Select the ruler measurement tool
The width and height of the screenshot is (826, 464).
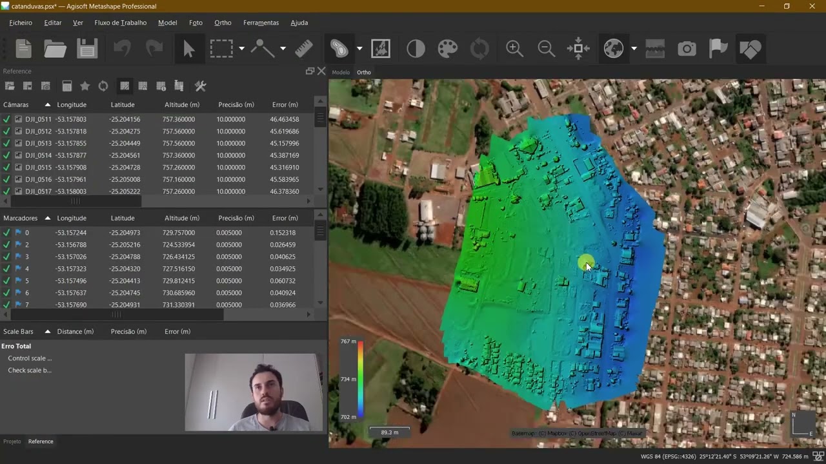point(304,49)
